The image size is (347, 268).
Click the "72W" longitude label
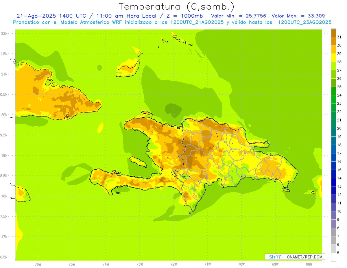[x=173, y=264]
